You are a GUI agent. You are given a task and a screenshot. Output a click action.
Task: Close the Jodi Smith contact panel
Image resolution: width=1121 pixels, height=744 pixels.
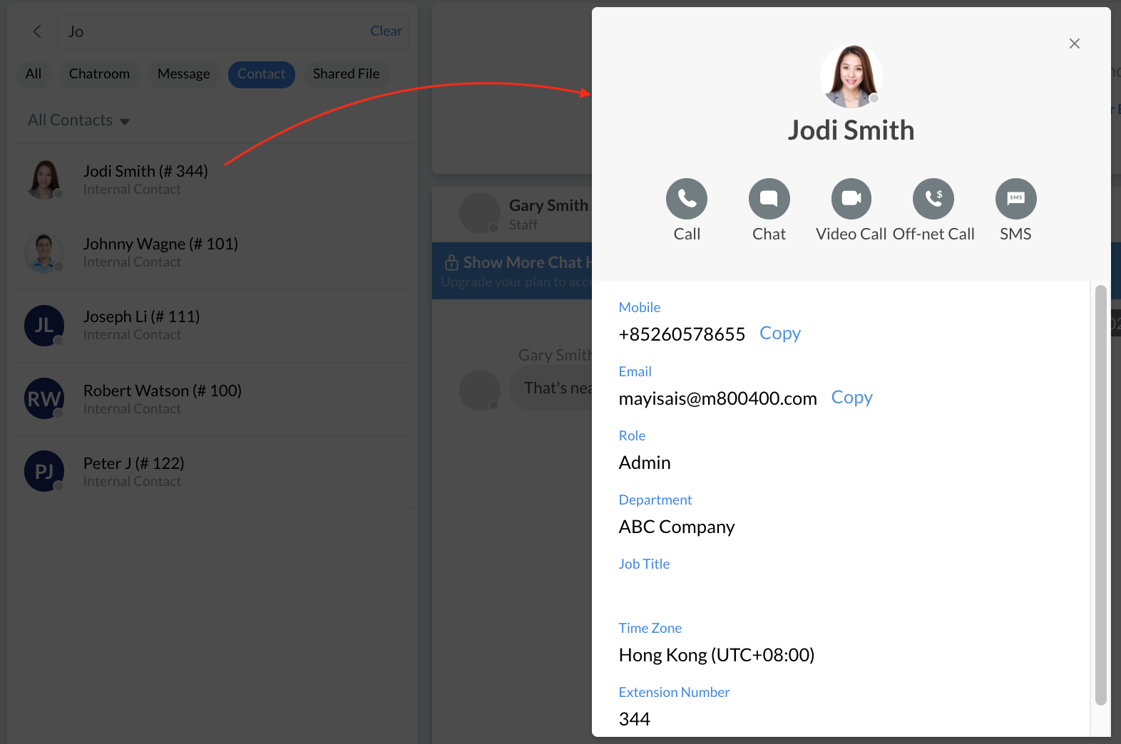(1075, 43)
